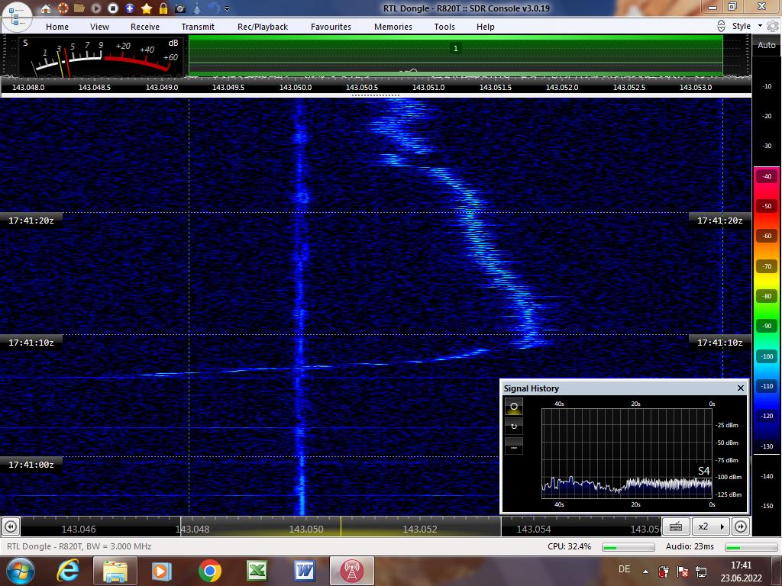Click the CPU usage bar in status bar
Image resolution: width=782 pixels, height=586 pixels.
pos(629,547)
